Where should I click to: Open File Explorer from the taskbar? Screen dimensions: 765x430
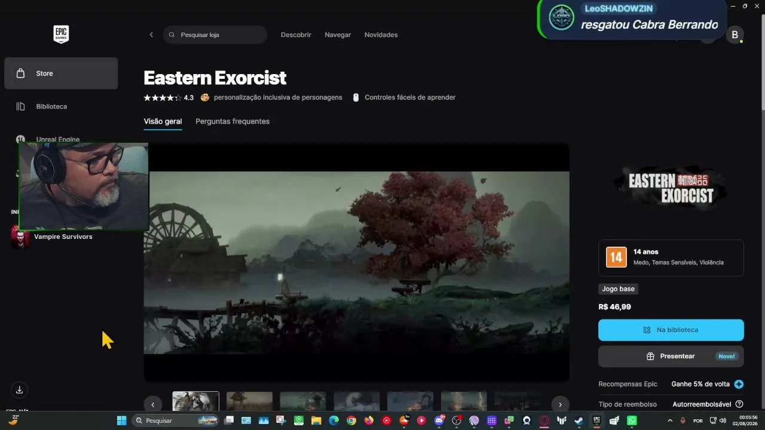pyautogui.click(x=316, y=420)
